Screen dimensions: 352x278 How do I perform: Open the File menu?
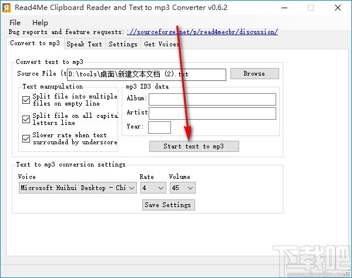pos(15,23)
